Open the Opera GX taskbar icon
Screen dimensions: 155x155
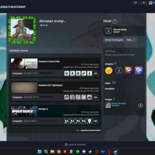pyautogui.click(x=109, y=152)
